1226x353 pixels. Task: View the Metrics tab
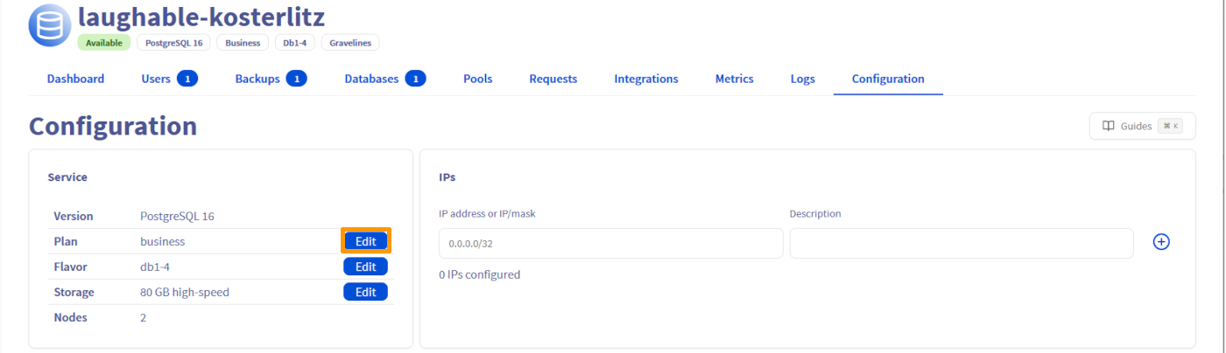click(734, 79)
